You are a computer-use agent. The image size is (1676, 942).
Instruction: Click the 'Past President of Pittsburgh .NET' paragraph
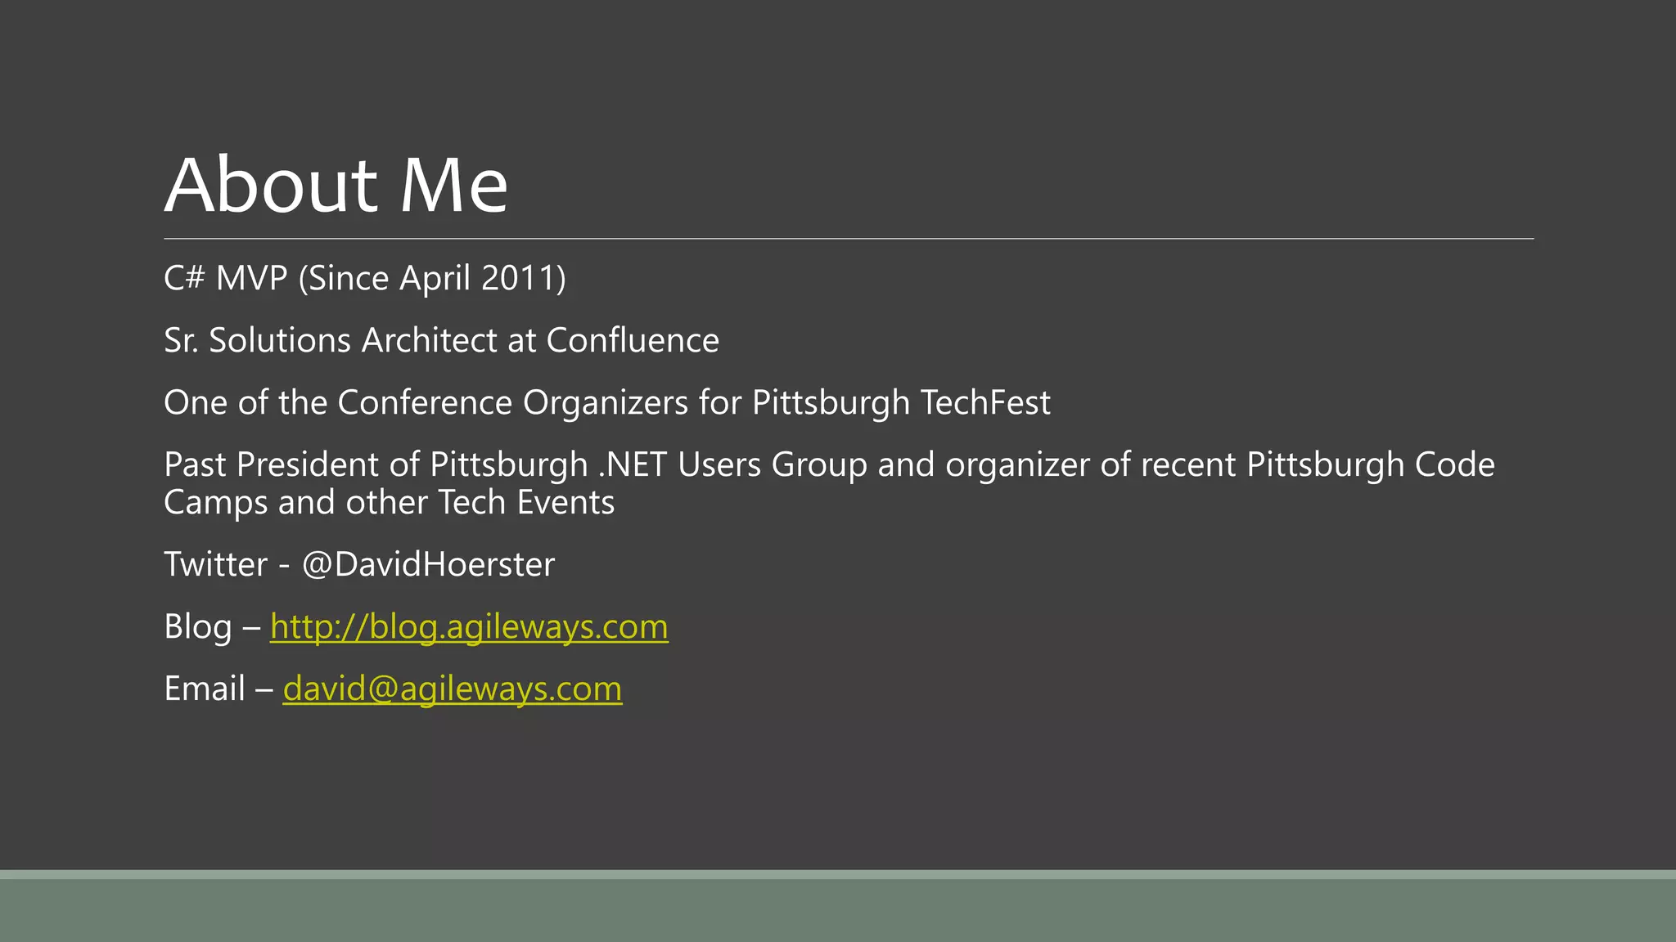[x=829, y=483]
